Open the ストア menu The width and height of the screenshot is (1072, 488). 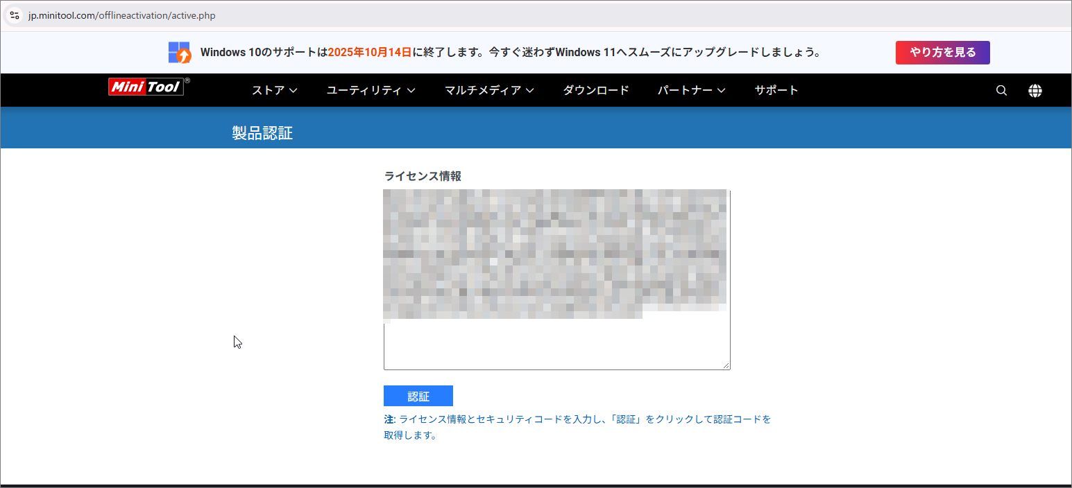click(x=275, y=90)
